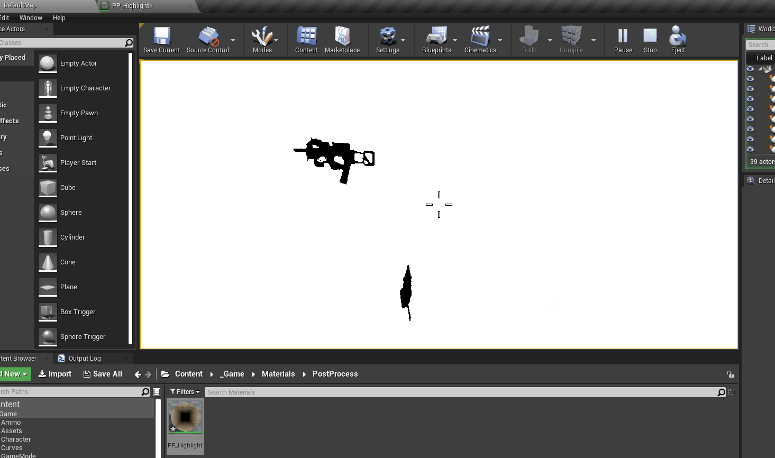Go back in Content Browser history

point(138,374)
